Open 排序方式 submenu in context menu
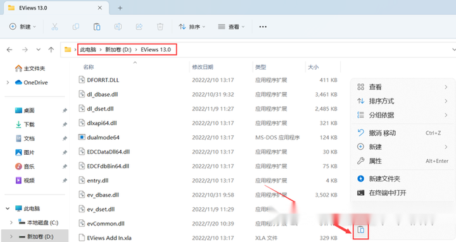The height and width of the screenshot is (242, 456). point(403,101)
